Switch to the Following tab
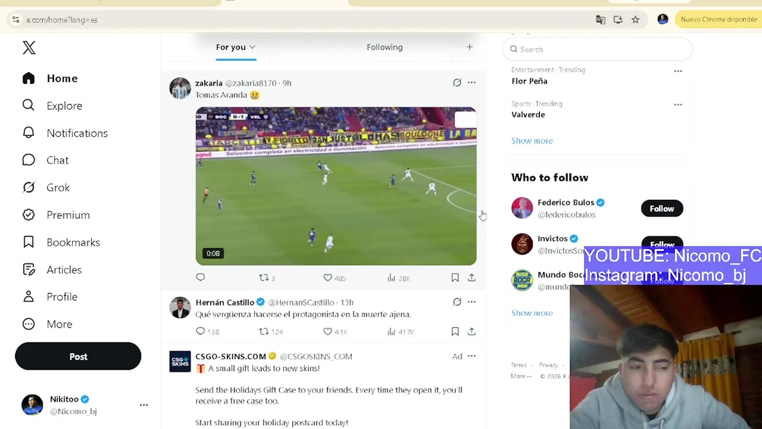 click(385, 47)
